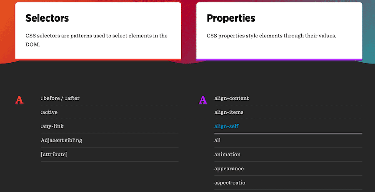The image size is (375, 192).
Task: Open the appearance property link
Action: pyautogui.click(x=229, y=169)
